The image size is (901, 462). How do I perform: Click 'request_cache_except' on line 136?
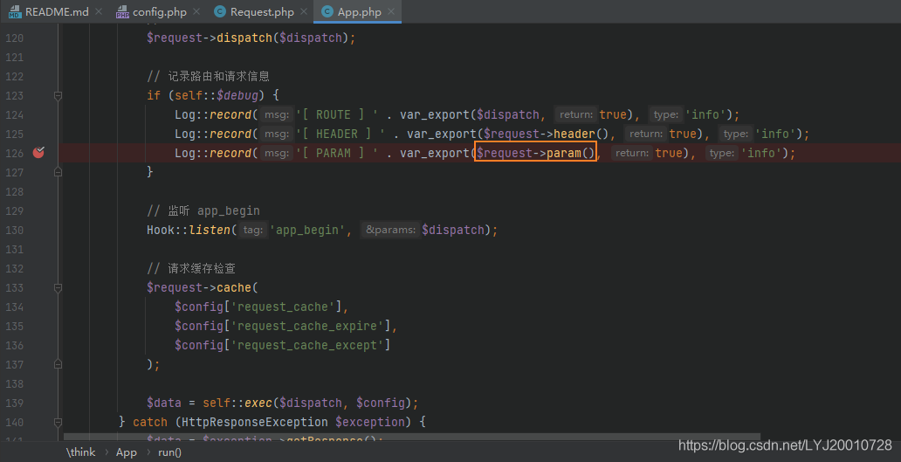tap(306, 345)
